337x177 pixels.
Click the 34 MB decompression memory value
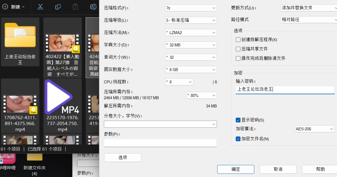(211, 106)
